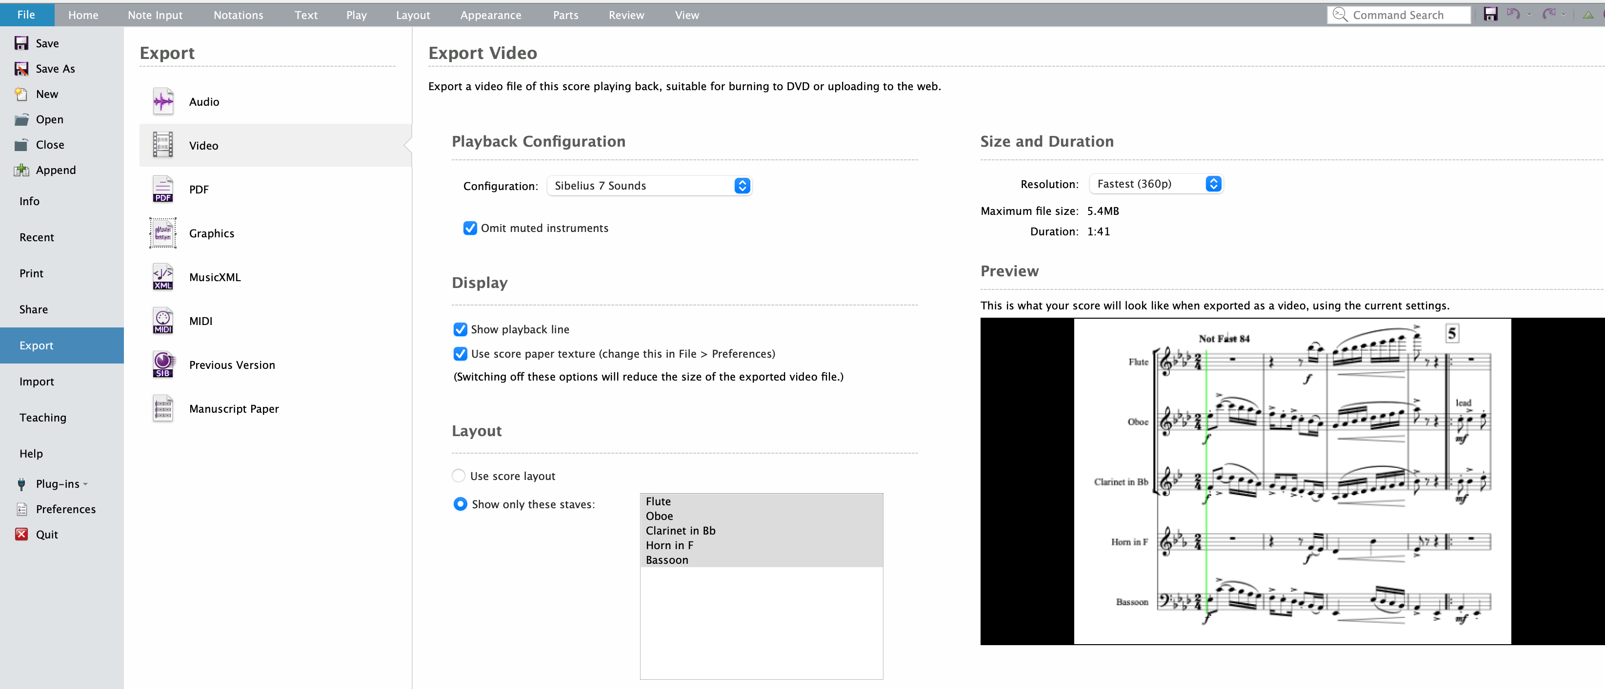Viewport: 1605px width, 689px height.
Task: Select Use score layout radio button
Action: click(x=459, y=476)
